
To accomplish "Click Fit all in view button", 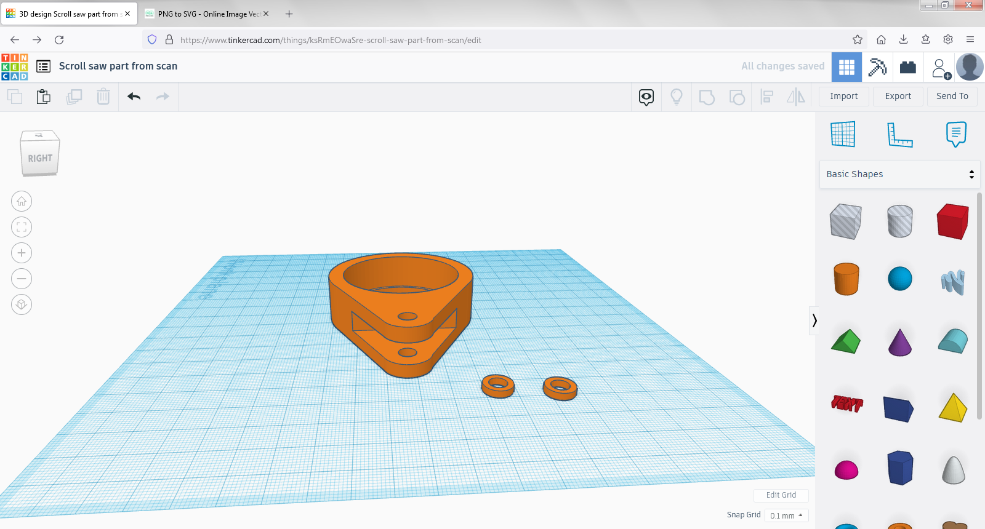I will [22, 227].
